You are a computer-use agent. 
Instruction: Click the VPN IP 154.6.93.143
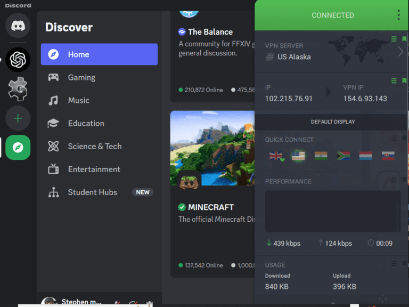point(365,99)
